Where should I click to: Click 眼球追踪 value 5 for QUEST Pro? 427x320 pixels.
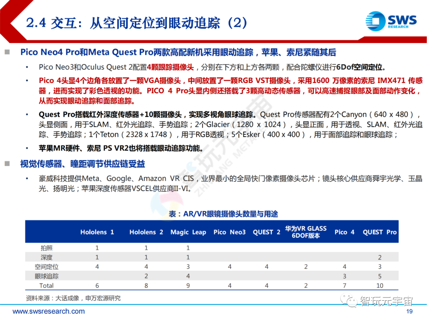point(380,276)
